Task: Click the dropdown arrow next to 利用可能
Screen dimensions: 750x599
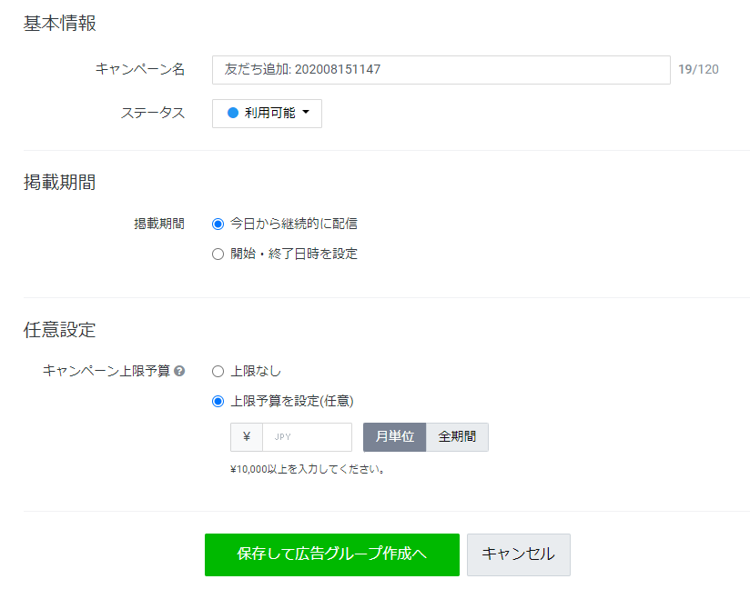Action: pos(306,112)
